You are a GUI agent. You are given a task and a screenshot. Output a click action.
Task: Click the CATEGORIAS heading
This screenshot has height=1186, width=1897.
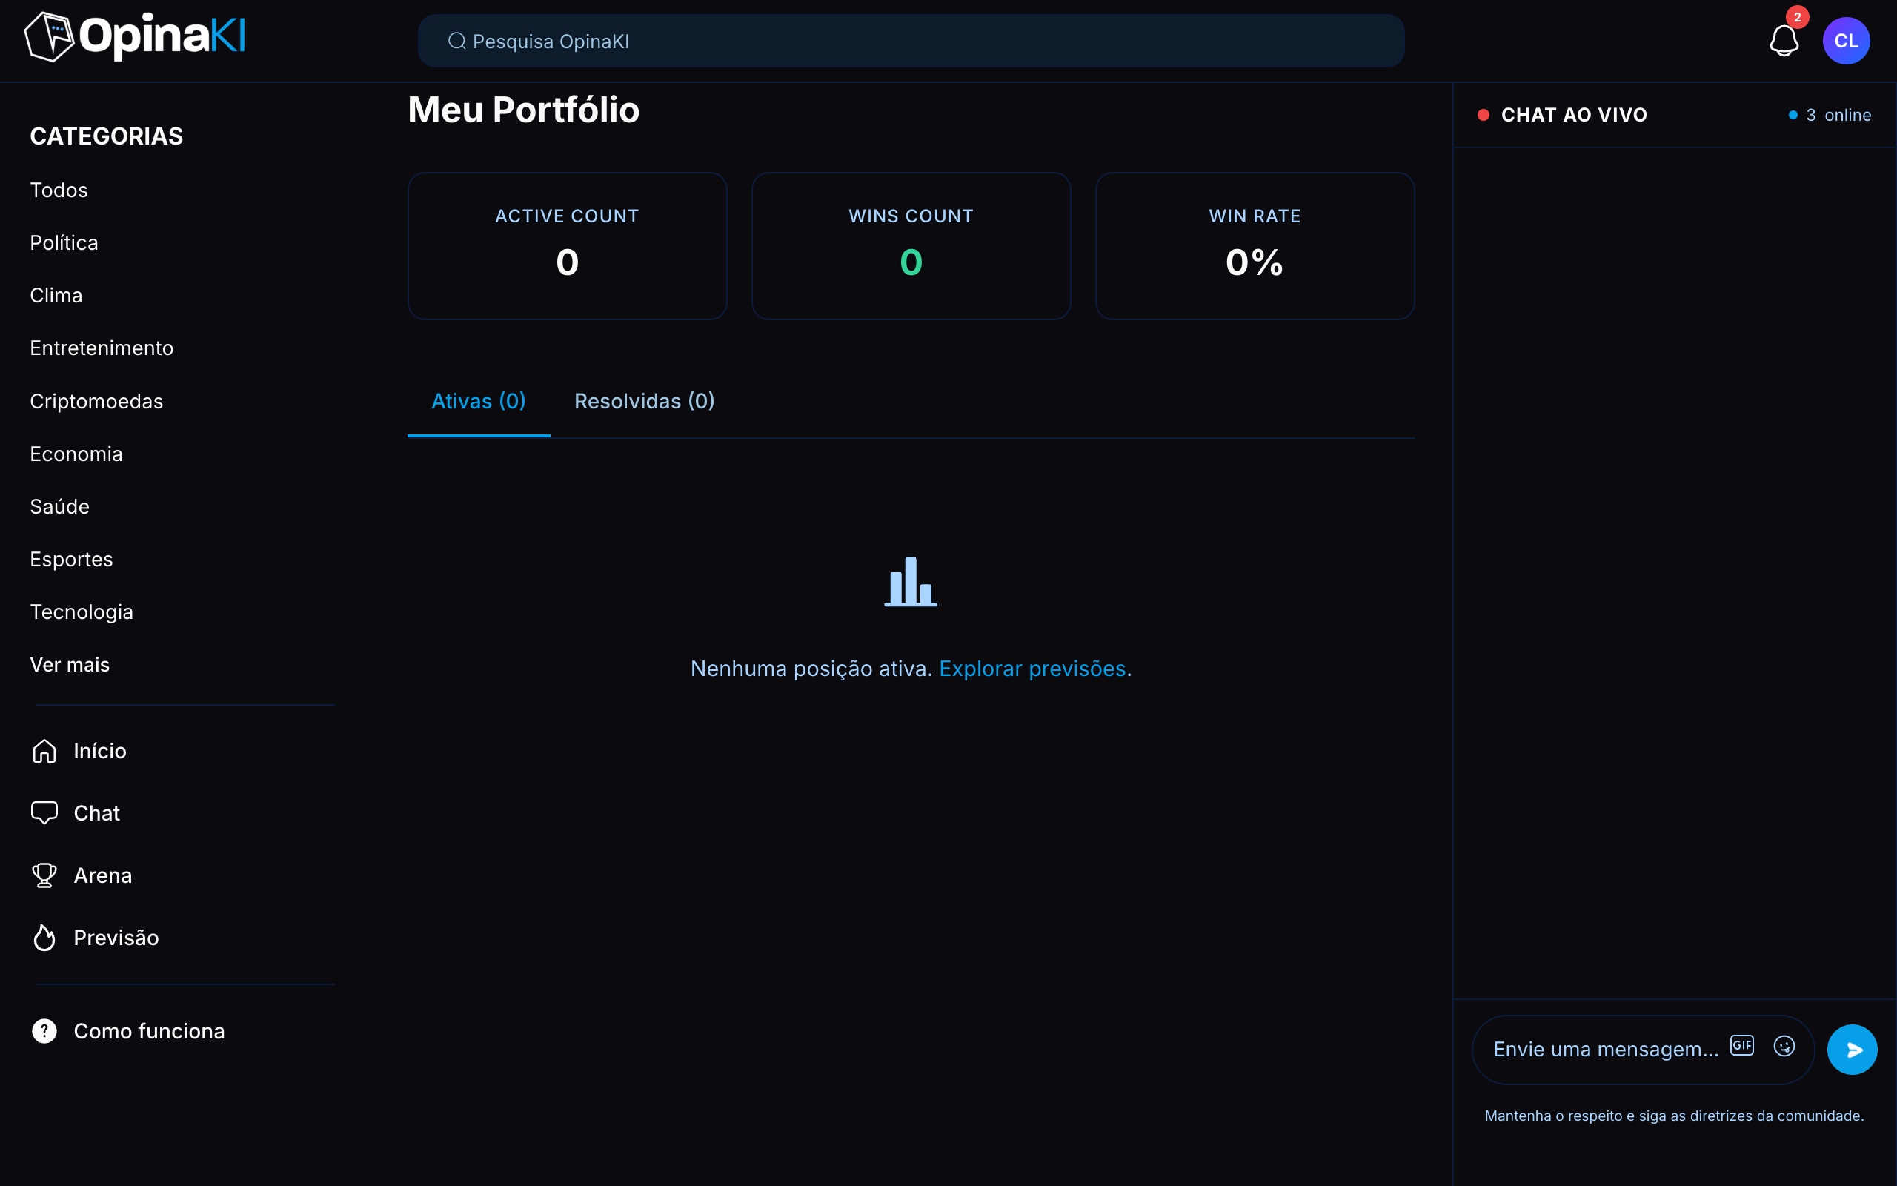tap(107, 136)
